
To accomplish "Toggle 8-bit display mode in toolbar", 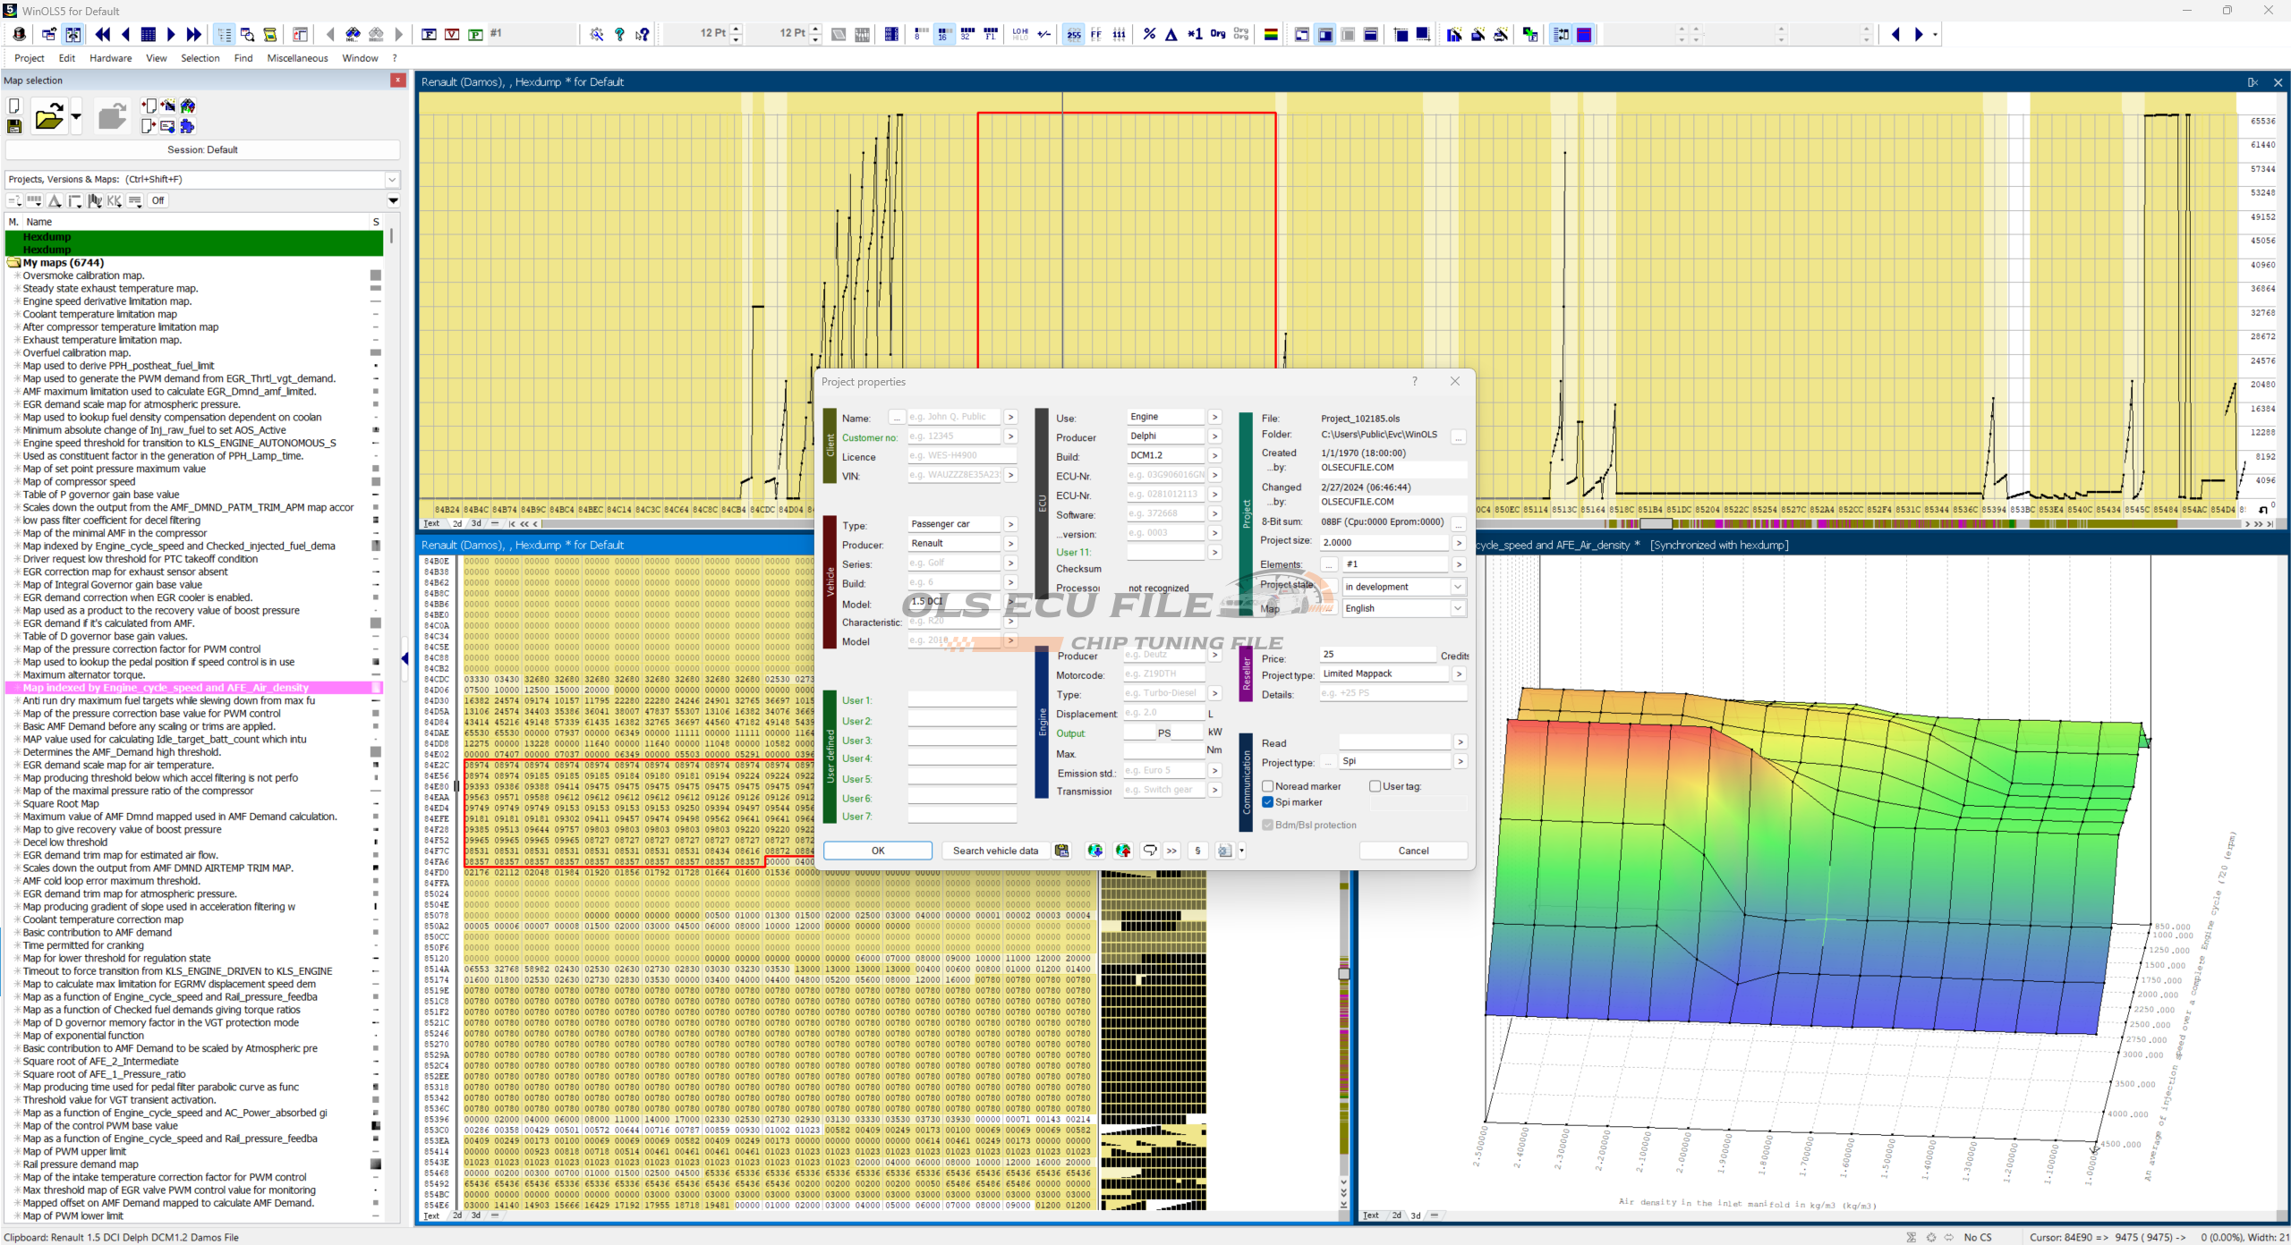I will [920, 34].
